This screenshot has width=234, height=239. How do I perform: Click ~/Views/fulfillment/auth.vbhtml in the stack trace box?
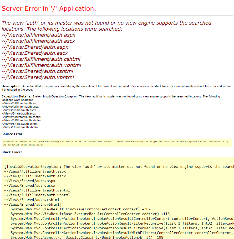click(x=37, y=195)
